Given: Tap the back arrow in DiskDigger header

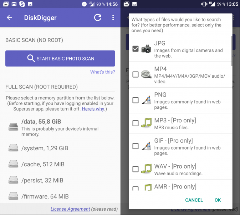Looking at the screenshot, I should point(9,18).
